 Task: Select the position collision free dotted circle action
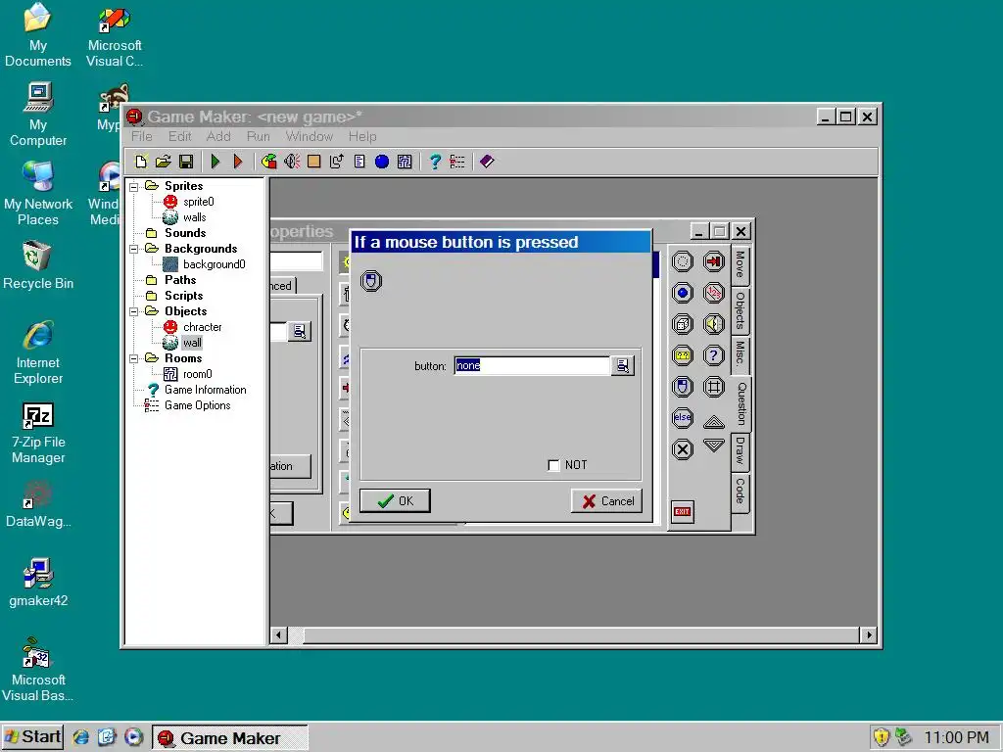pyautogui.click(x=683, y=261)
